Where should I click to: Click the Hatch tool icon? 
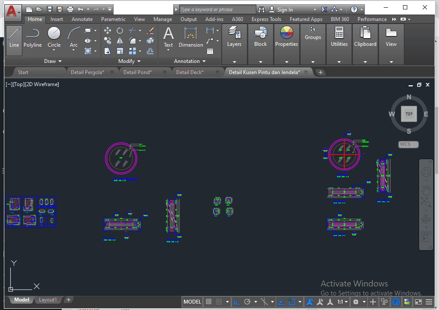tap(88, 51)
